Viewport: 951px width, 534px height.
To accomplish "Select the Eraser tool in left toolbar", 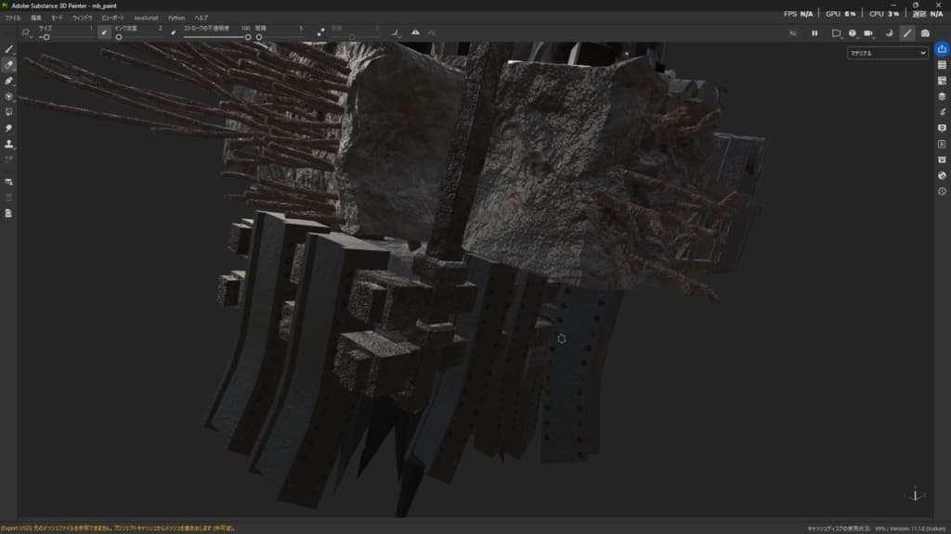I will pos(8,65).
